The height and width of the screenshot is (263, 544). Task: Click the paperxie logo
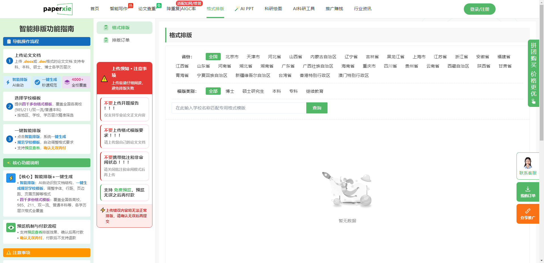pos(58,9)
